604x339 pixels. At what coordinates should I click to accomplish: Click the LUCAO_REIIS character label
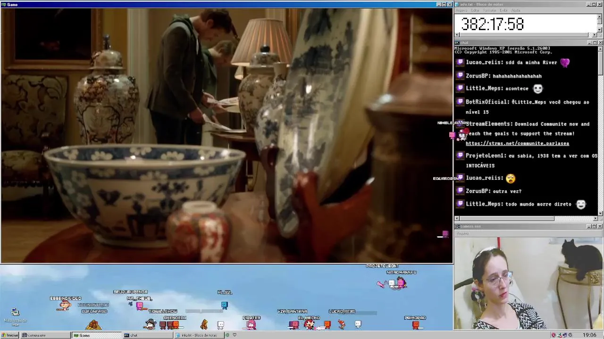coord(342,311)
